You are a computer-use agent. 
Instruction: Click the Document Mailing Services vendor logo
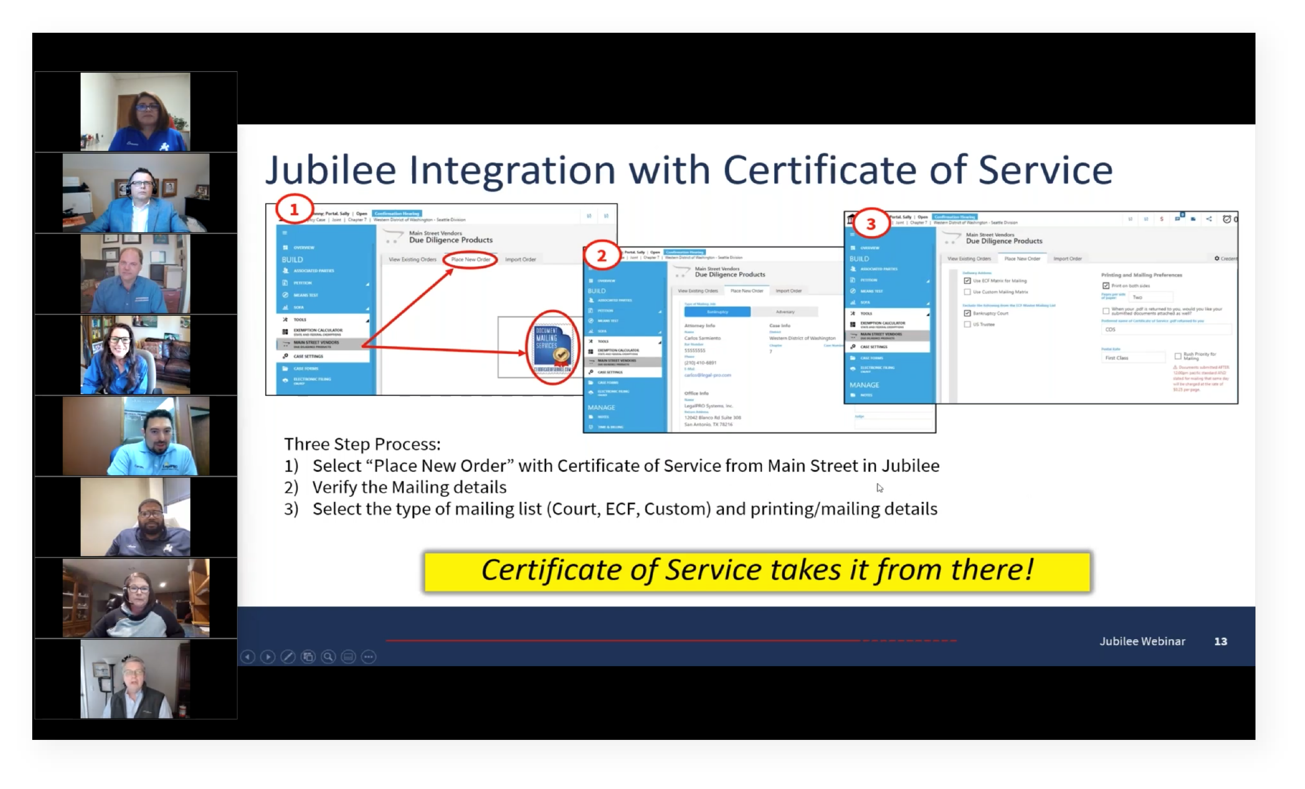(x=552, y=347)
